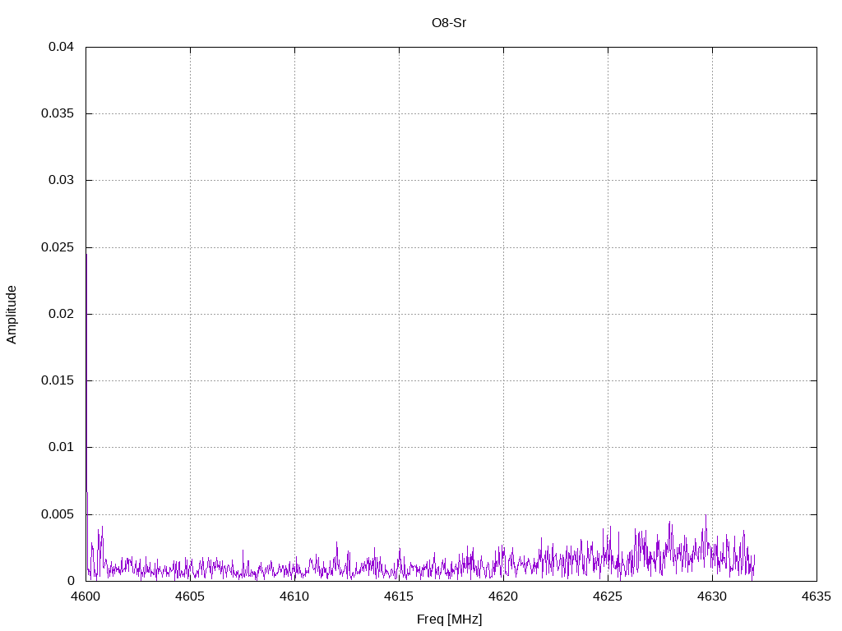
Task: Click the 4620 x-axis tick label
Action: 503,596
